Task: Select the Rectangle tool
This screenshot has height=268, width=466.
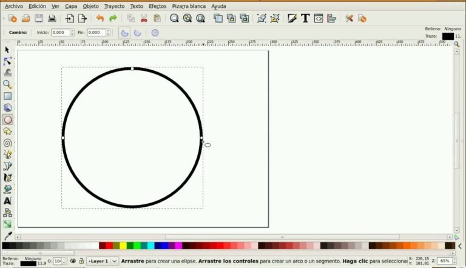Action: (7, 96)
